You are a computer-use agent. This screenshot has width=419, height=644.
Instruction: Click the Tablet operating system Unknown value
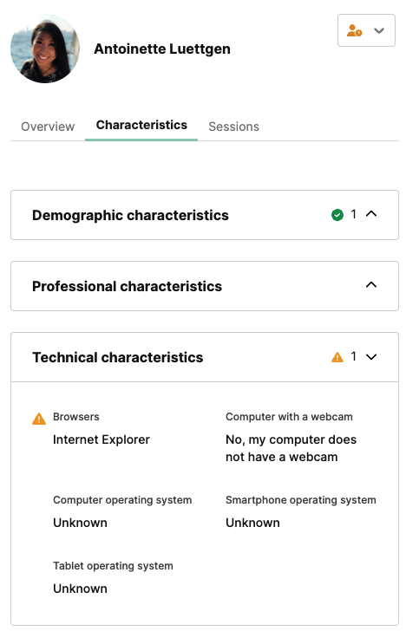tap(80, 589)
